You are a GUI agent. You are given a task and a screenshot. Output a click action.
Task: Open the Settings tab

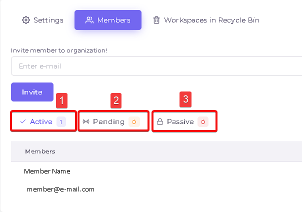(43, 20)
